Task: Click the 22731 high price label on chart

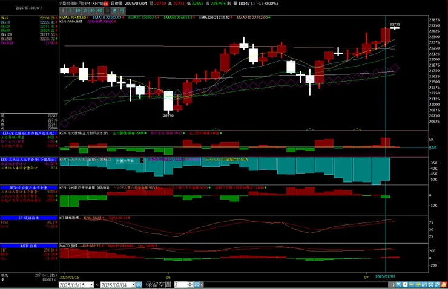Action: [x=395, y=25]
